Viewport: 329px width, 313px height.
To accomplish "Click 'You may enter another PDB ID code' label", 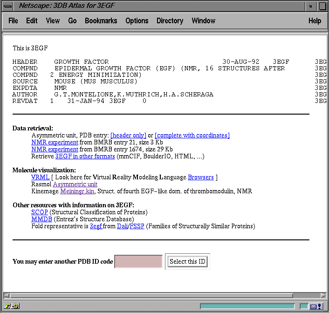I will tap(63, 261).
